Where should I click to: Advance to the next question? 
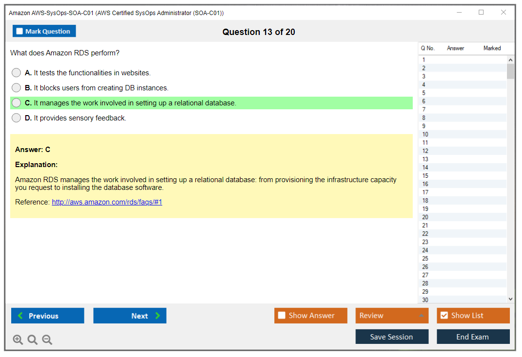pos(130,316)
